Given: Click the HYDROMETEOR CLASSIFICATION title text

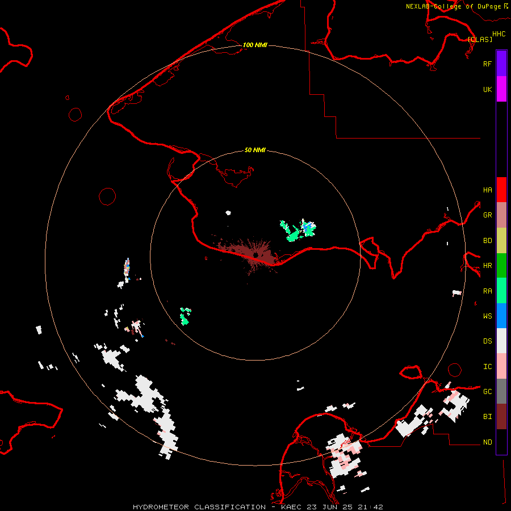Looking at the screenshot, I should tap(199, 507).
